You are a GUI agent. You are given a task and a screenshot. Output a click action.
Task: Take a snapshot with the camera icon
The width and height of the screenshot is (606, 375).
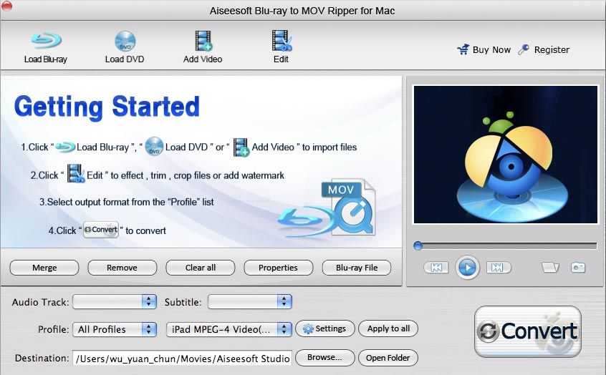click(577, 267)
